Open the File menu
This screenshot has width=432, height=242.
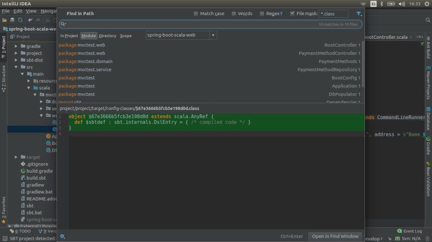click(5, 11)
